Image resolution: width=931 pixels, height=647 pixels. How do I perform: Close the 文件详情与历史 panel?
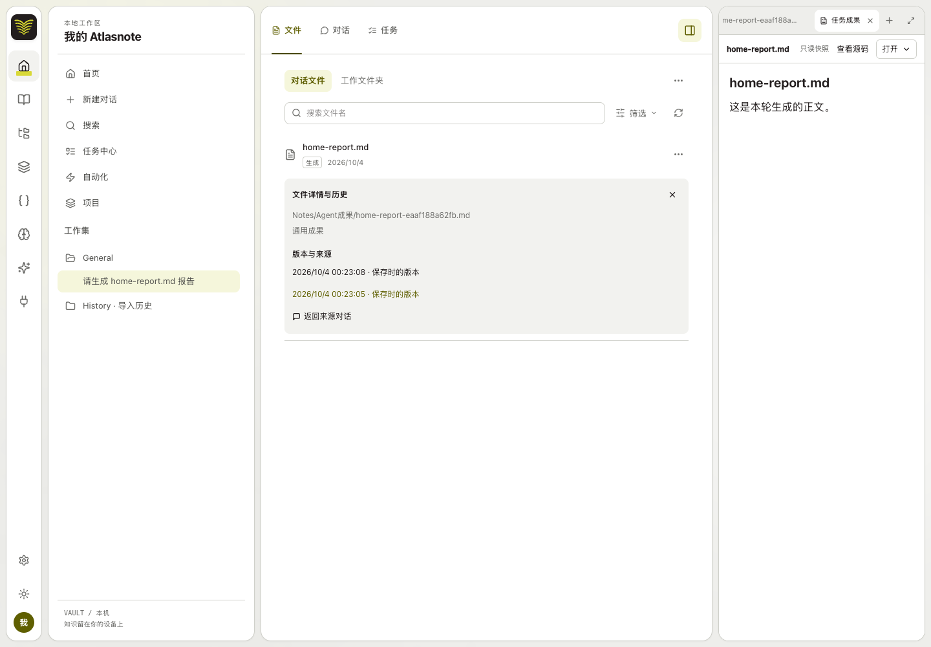[x=672, y=195]
